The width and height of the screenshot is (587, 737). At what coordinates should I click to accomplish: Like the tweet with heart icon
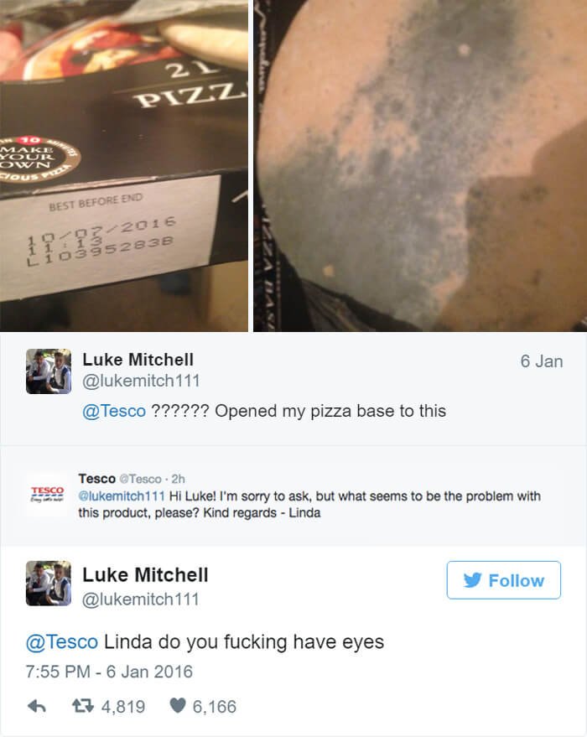177,705
